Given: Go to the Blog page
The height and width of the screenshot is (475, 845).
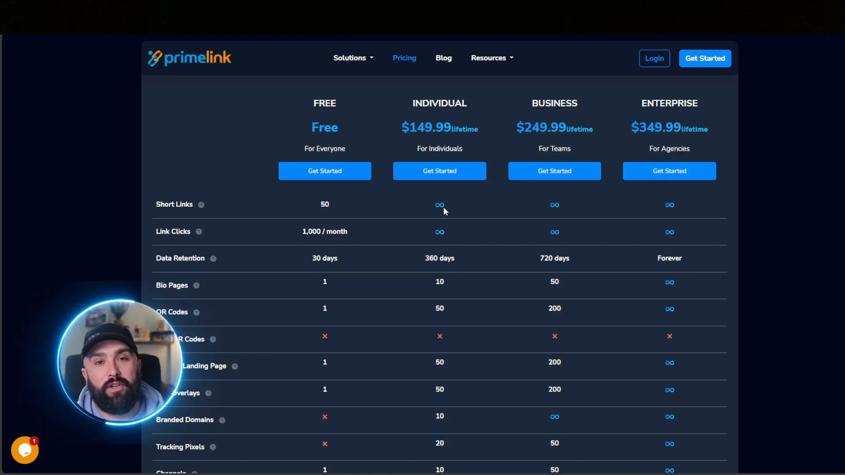Looking at the screenshot, I should pyautogui.click(x=444, y=58).
